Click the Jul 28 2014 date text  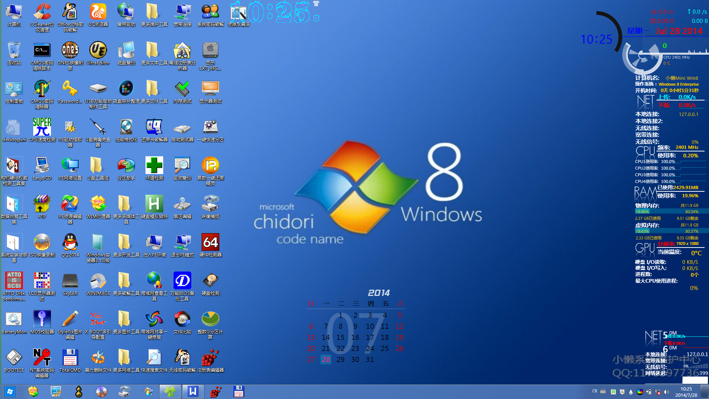click(x=679, y=31)
